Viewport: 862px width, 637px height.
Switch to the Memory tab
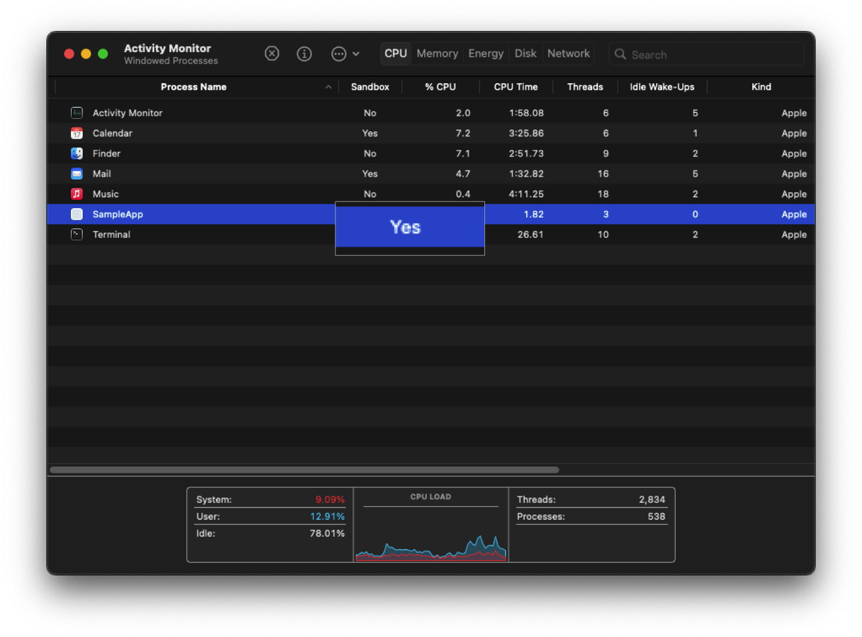click(437, 53)
